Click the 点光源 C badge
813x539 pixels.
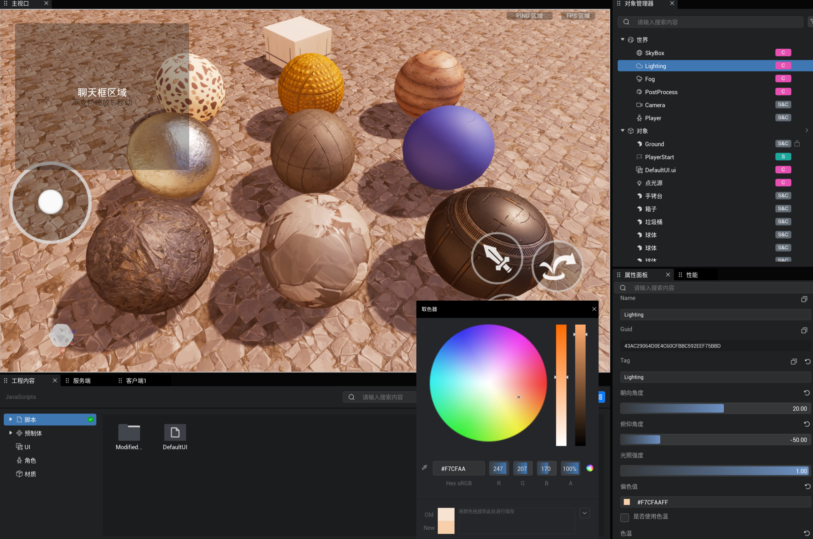(x=783, y=182)
